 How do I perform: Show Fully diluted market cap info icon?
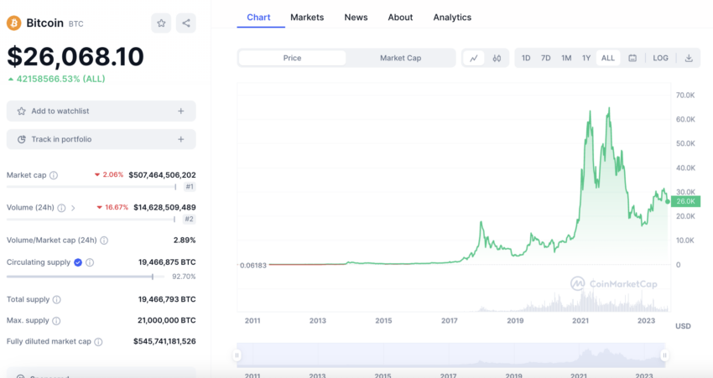98,342
